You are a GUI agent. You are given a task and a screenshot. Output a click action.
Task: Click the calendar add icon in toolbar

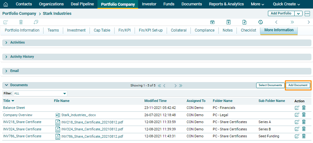212,22
